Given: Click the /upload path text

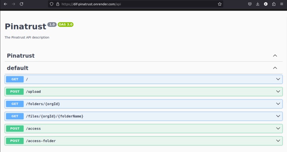Looking at the screenshot, I should [33, 91].
